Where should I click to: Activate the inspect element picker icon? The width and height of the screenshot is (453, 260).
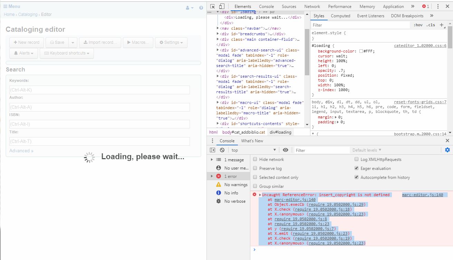[212, 7]
